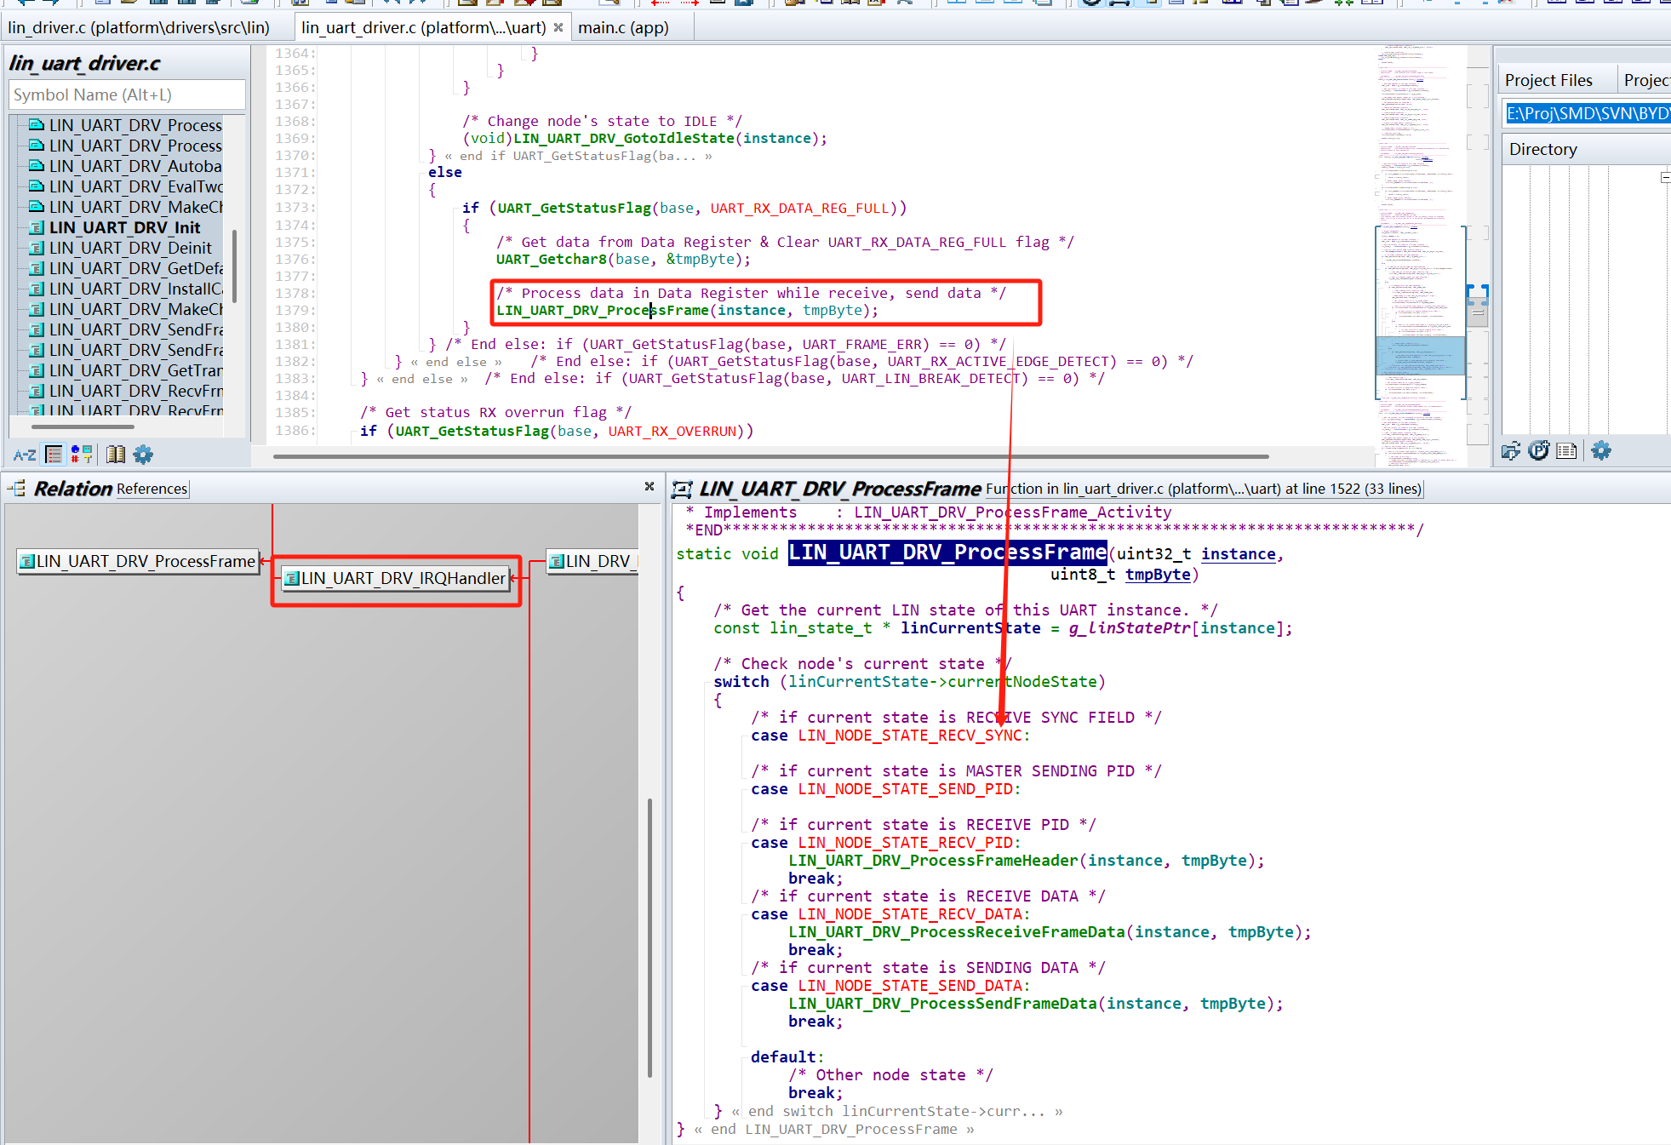Click the symbol list horizontal scrollbar

pos(83,427)
